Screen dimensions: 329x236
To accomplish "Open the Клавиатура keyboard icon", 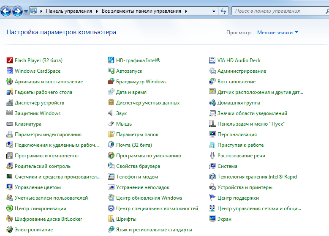I will (10, 124).
